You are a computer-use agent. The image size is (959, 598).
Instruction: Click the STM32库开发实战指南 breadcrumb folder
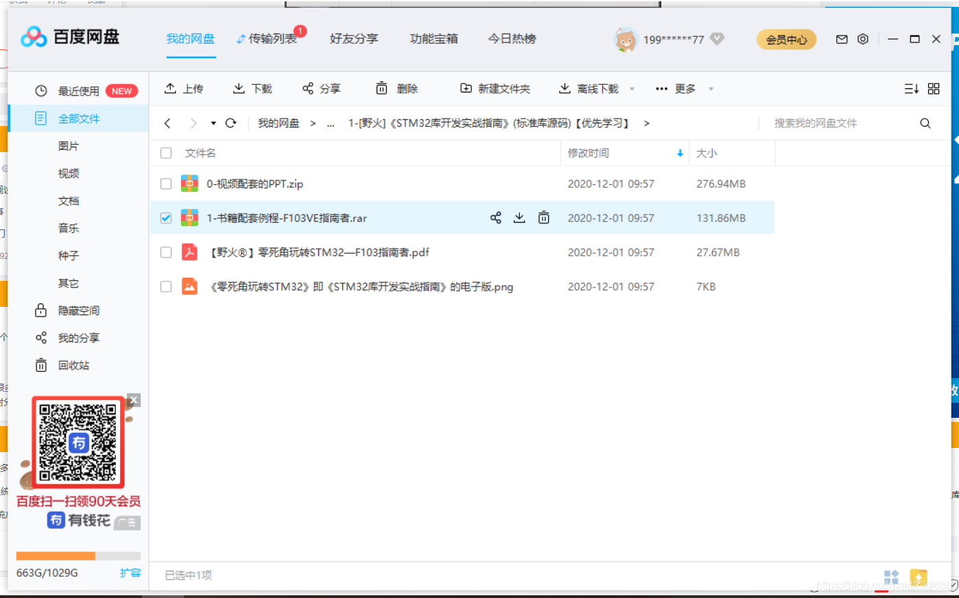tap(488, 123)
